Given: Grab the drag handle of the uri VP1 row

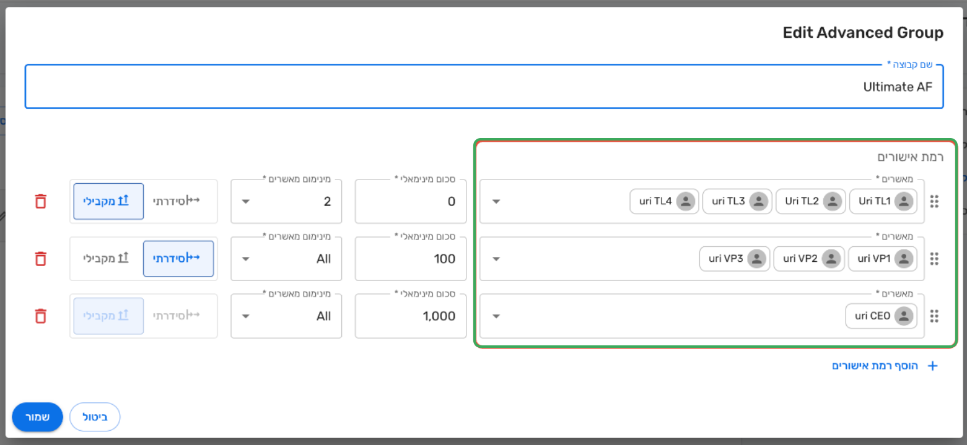Looking at the screenshot, I should click(x=935, y=259).
